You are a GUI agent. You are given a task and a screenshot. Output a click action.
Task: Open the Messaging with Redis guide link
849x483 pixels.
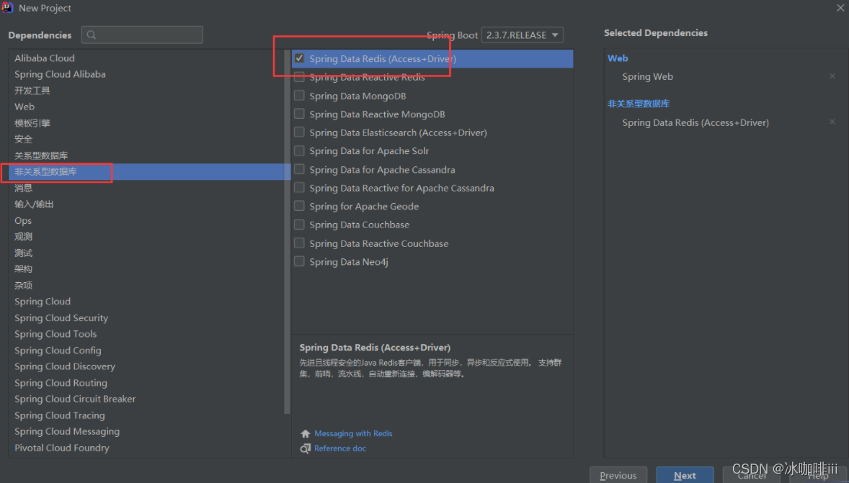(x=353, y=433)
